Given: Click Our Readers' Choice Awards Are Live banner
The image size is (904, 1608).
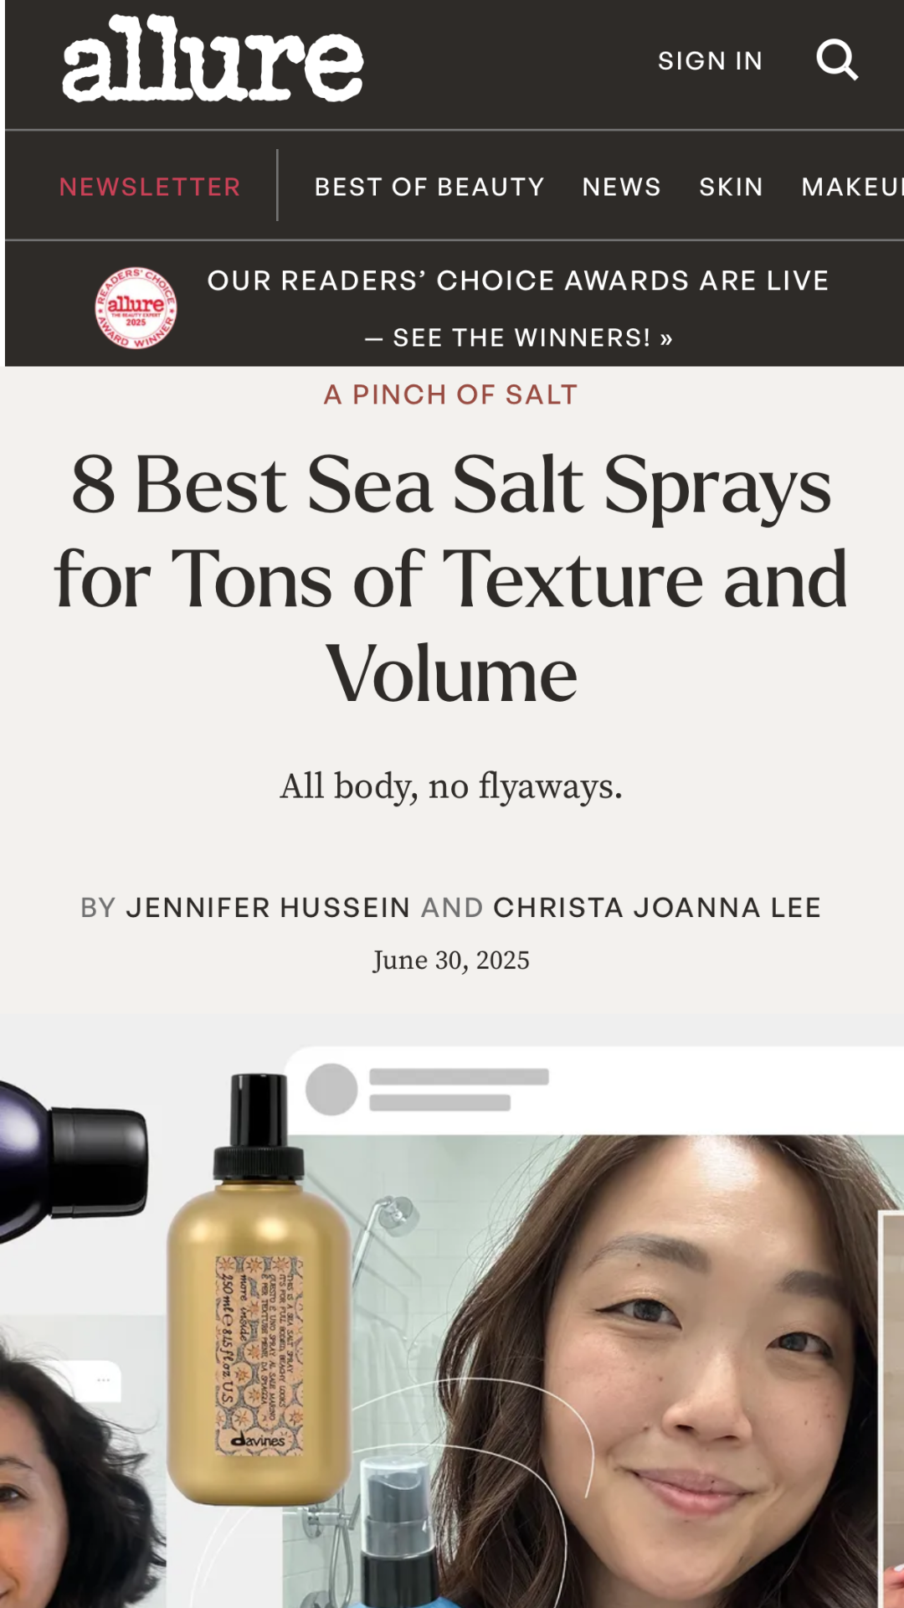Looking at the screenshot, I should click(x=518, y=281).
